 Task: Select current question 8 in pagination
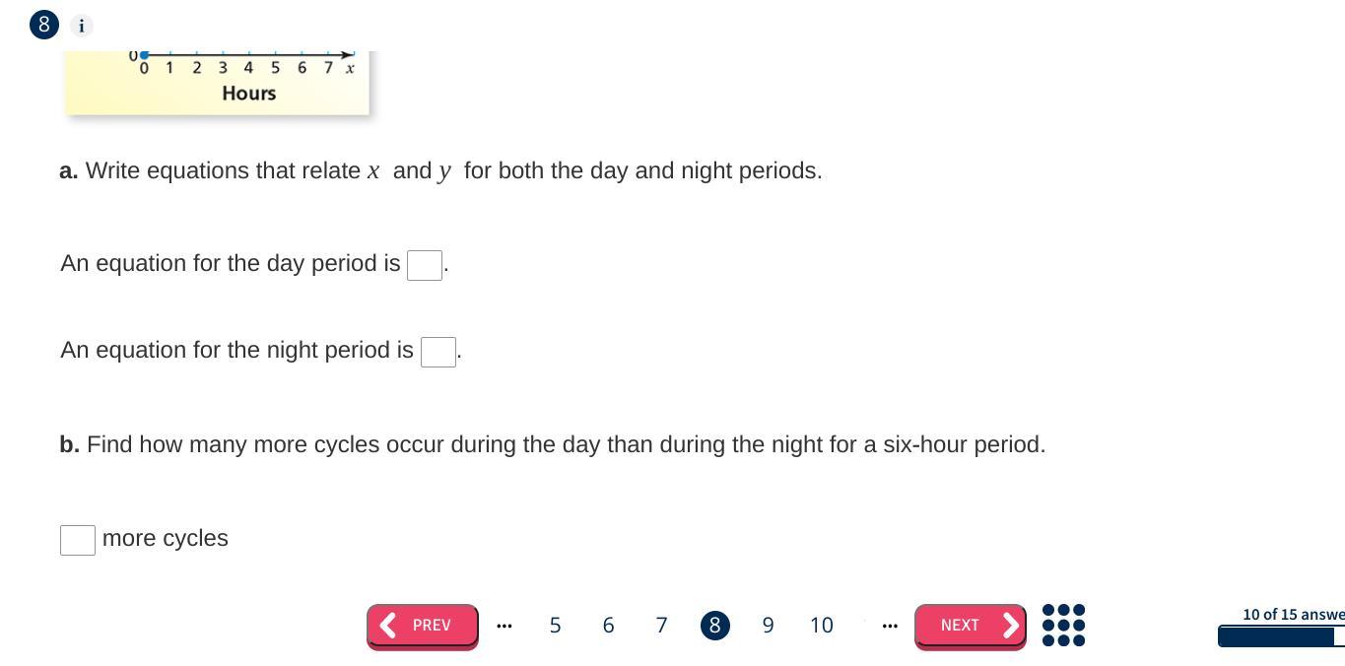point(714,626)
